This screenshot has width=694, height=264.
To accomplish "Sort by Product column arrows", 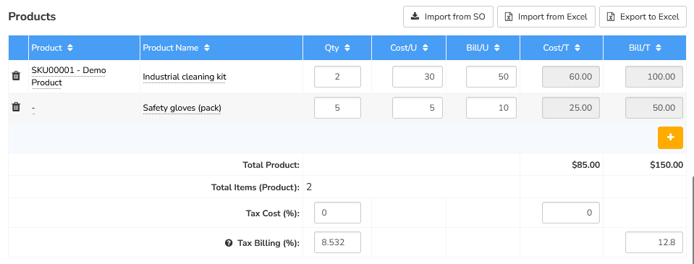I will (70, 48).
